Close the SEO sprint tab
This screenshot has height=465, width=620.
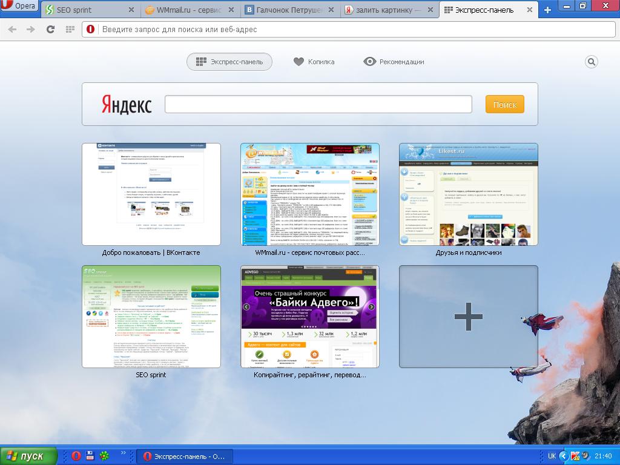click(x=131, y=10)
